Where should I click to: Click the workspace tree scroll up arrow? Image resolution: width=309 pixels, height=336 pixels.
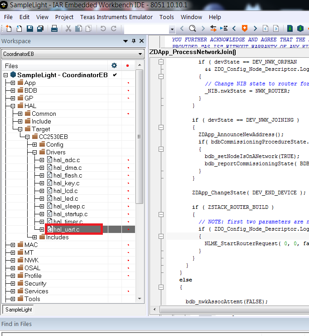pos(140,65)
